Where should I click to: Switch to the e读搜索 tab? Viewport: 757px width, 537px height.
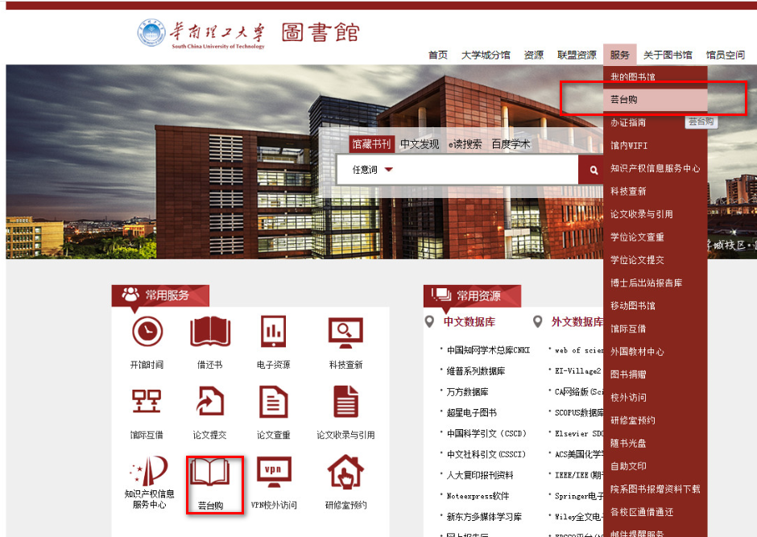point(465,144)
